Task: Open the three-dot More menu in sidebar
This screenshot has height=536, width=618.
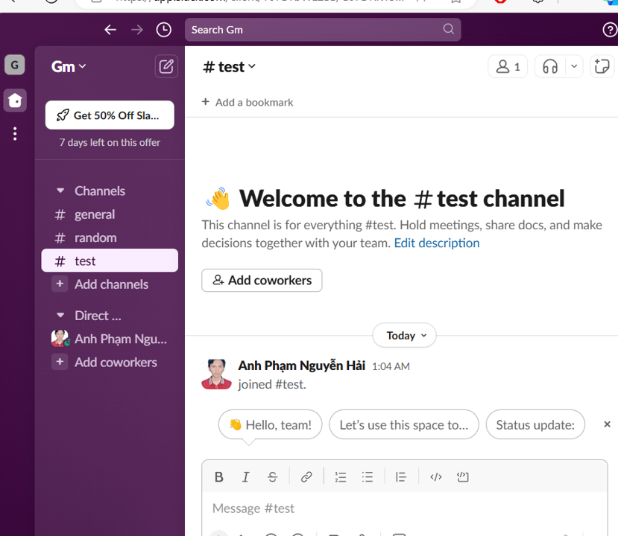Action: pos(15,134)
